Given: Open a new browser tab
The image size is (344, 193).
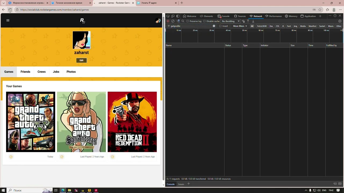Looking at the screenshot, I should pos(182,3).
